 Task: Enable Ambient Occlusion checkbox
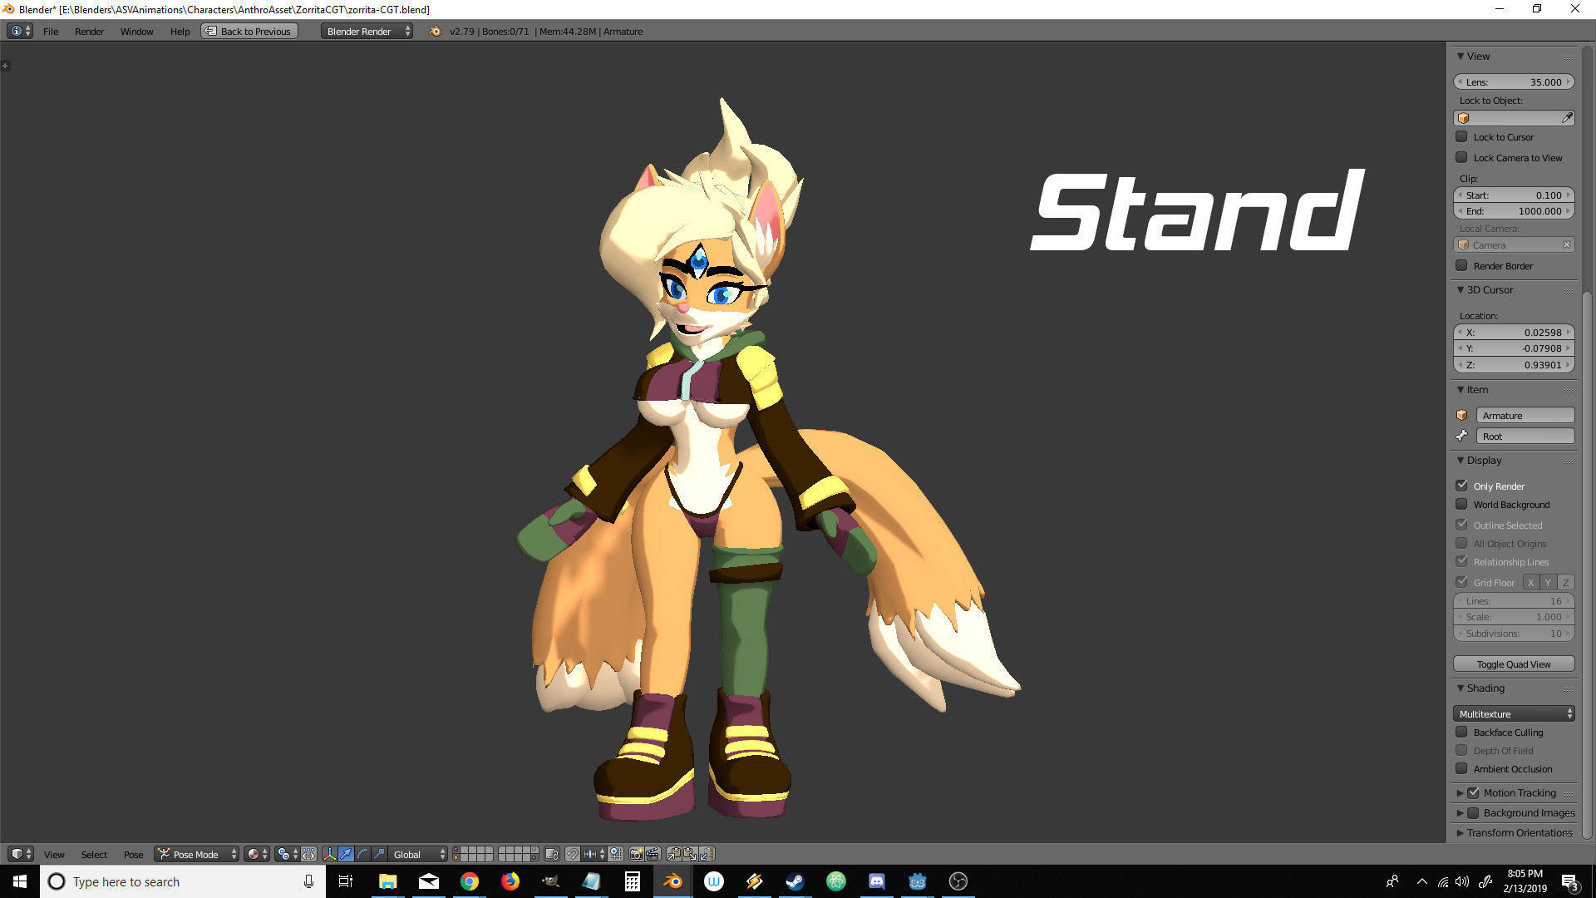[1461, 768]
